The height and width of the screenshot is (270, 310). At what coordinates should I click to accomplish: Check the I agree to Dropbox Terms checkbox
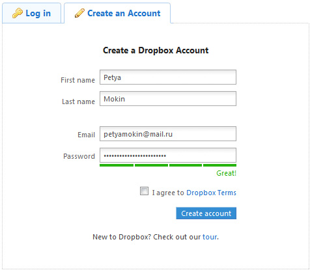[144, 191]
